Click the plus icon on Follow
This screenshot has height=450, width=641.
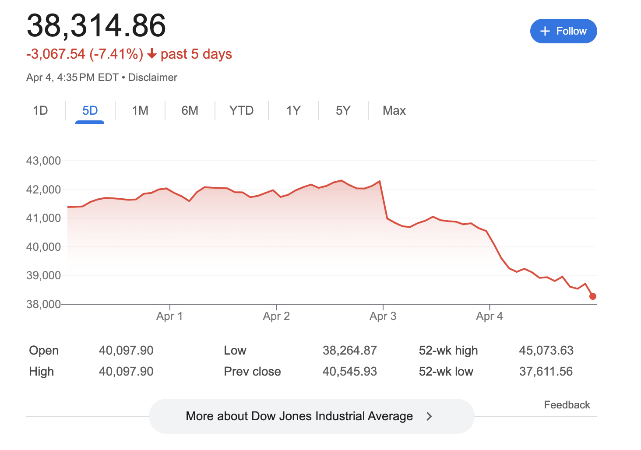point(545,31)
